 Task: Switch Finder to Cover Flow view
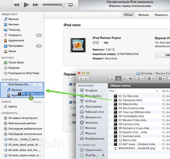coord(131,79)
